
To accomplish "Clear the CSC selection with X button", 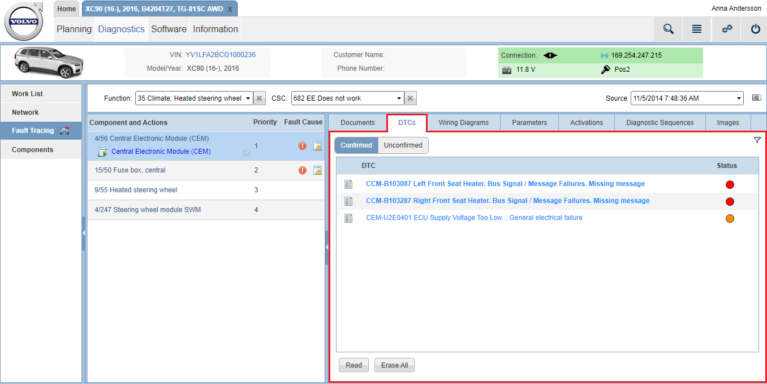I will pos(411,98).
